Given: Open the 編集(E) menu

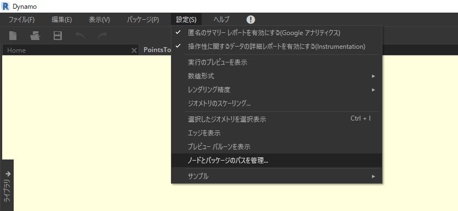Looking at the screenshot, I should coord(61,20).
